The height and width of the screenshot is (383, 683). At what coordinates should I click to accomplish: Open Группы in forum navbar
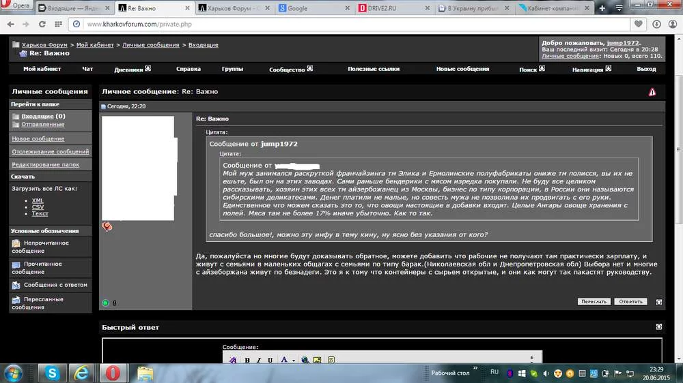[x=232, y=69]
